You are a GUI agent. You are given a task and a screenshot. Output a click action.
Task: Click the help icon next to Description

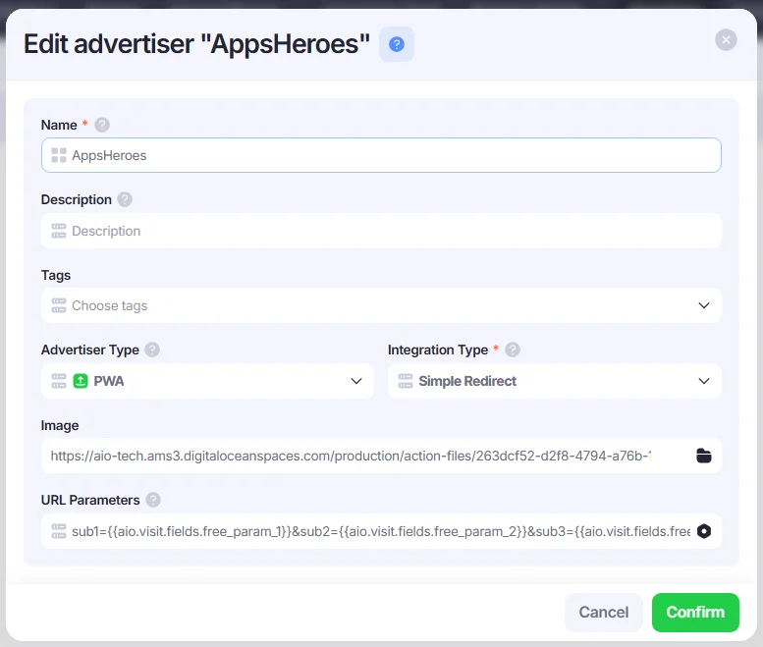coord(125,199)
